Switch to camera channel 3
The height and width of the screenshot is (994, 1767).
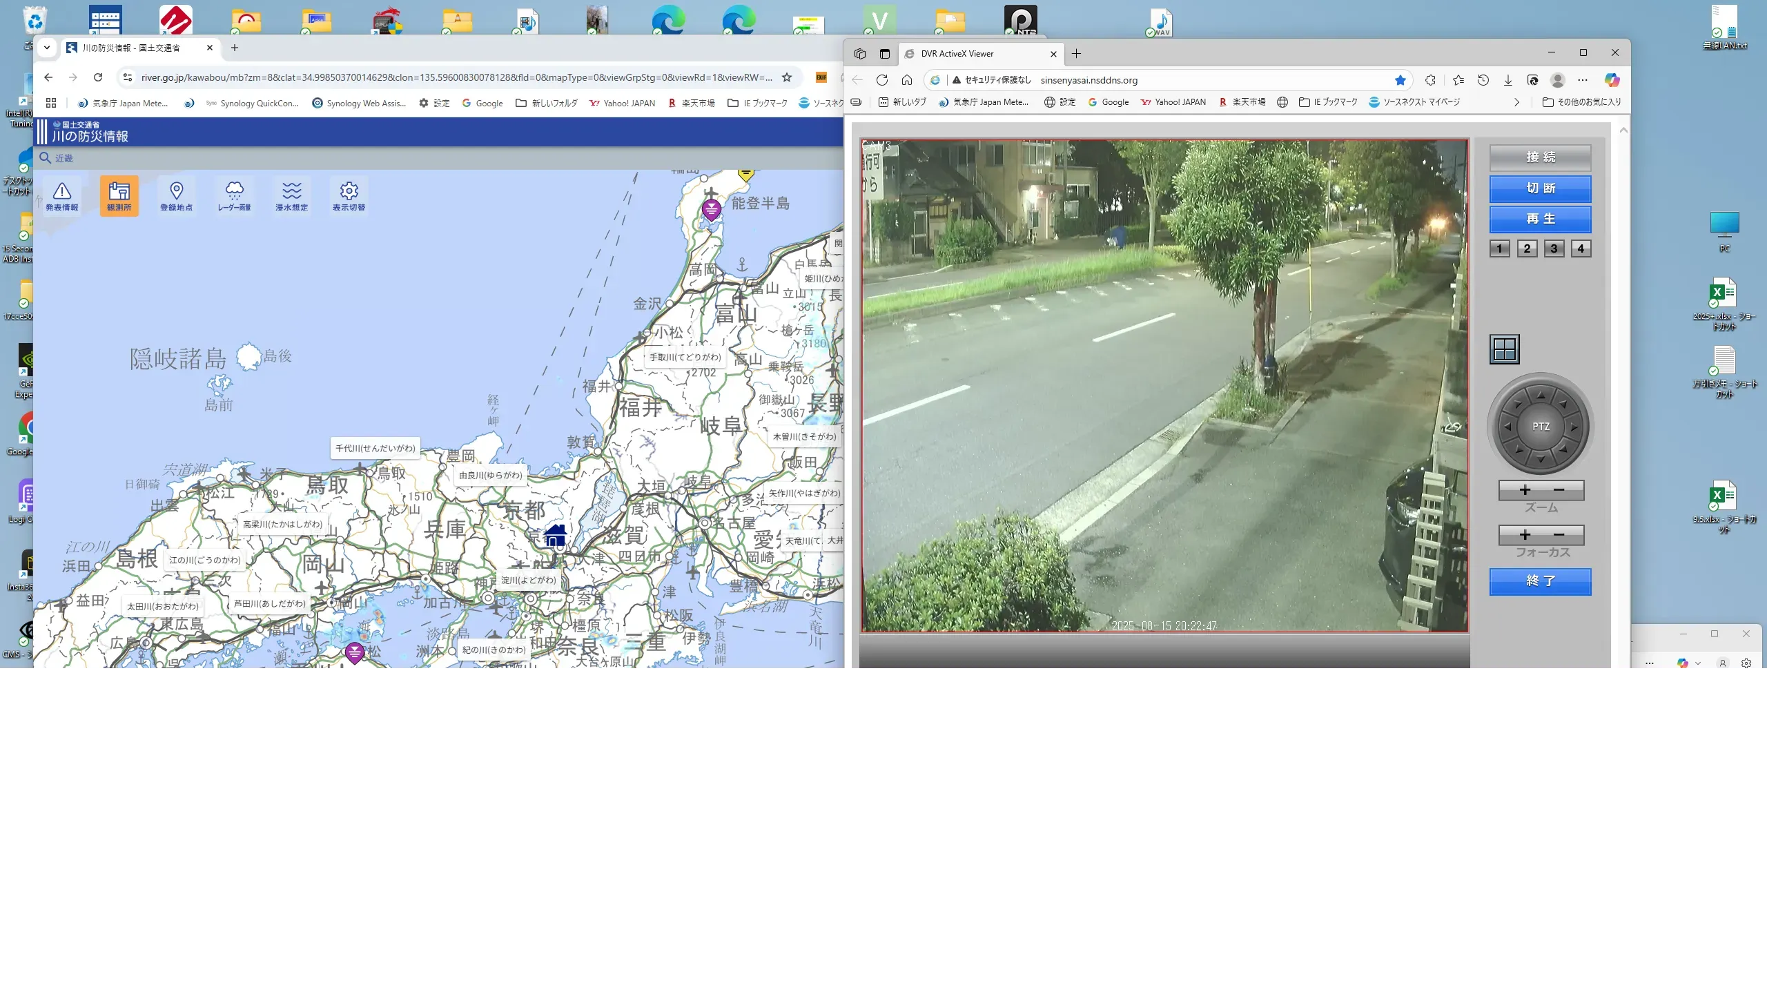pos(1554,248)
